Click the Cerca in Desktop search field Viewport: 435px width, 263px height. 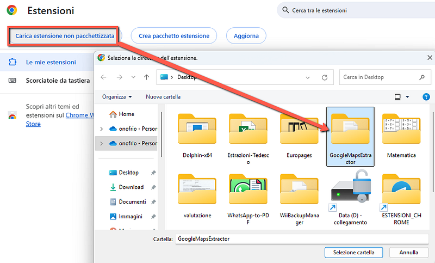coord(385,77)
